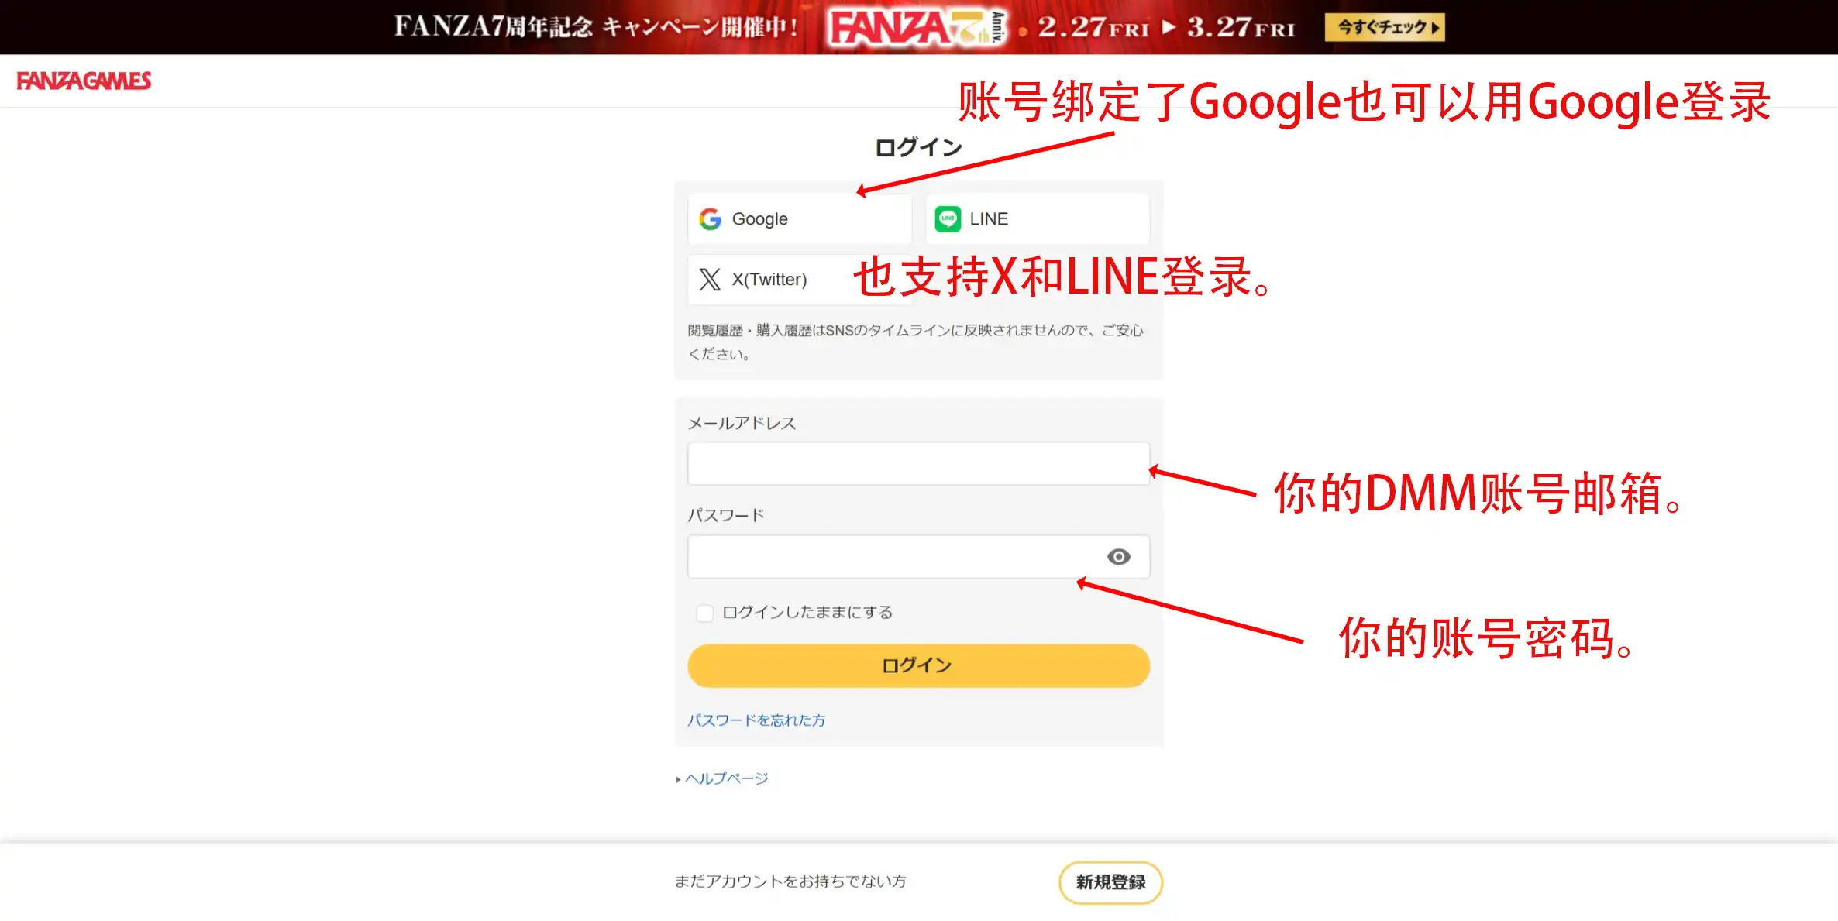This screenshot has height=921, width=1838.
Task: Open the ヘルプページ link
Action: 726,778
